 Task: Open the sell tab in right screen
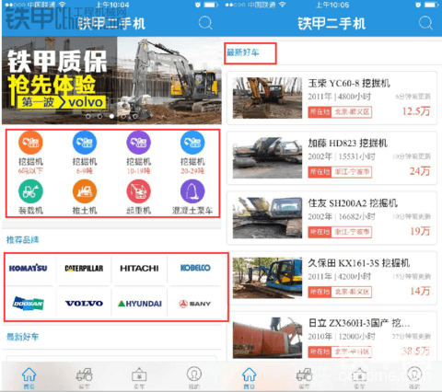(359, 377)
